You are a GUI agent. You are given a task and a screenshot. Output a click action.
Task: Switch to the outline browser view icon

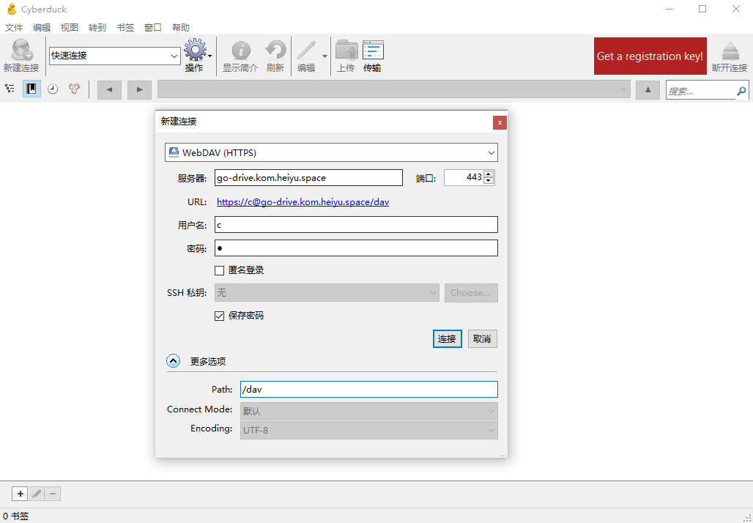(10, 89)
